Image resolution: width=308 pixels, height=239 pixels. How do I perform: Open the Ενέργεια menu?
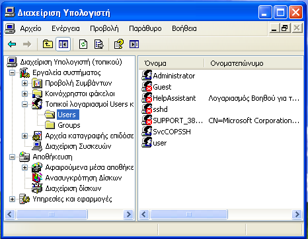tap(65, 28)
